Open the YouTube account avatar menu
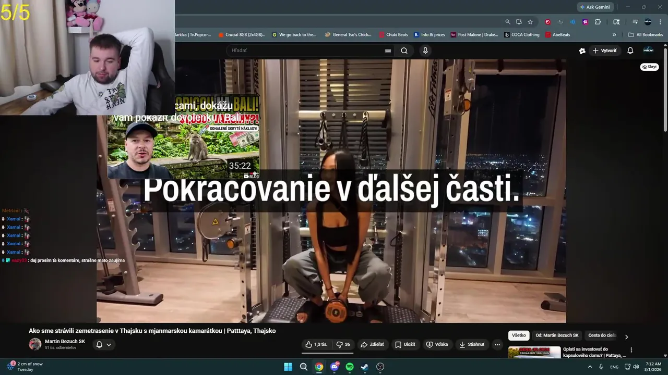668x375 pixels. (648, 50)
